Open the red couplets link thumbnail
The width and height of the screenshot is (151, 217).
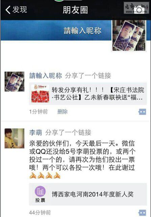[x=40, y=93]
